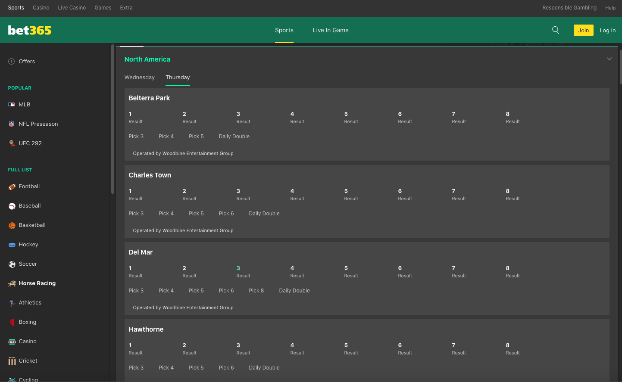Switch to the Wednesday tab

[140, 78]
